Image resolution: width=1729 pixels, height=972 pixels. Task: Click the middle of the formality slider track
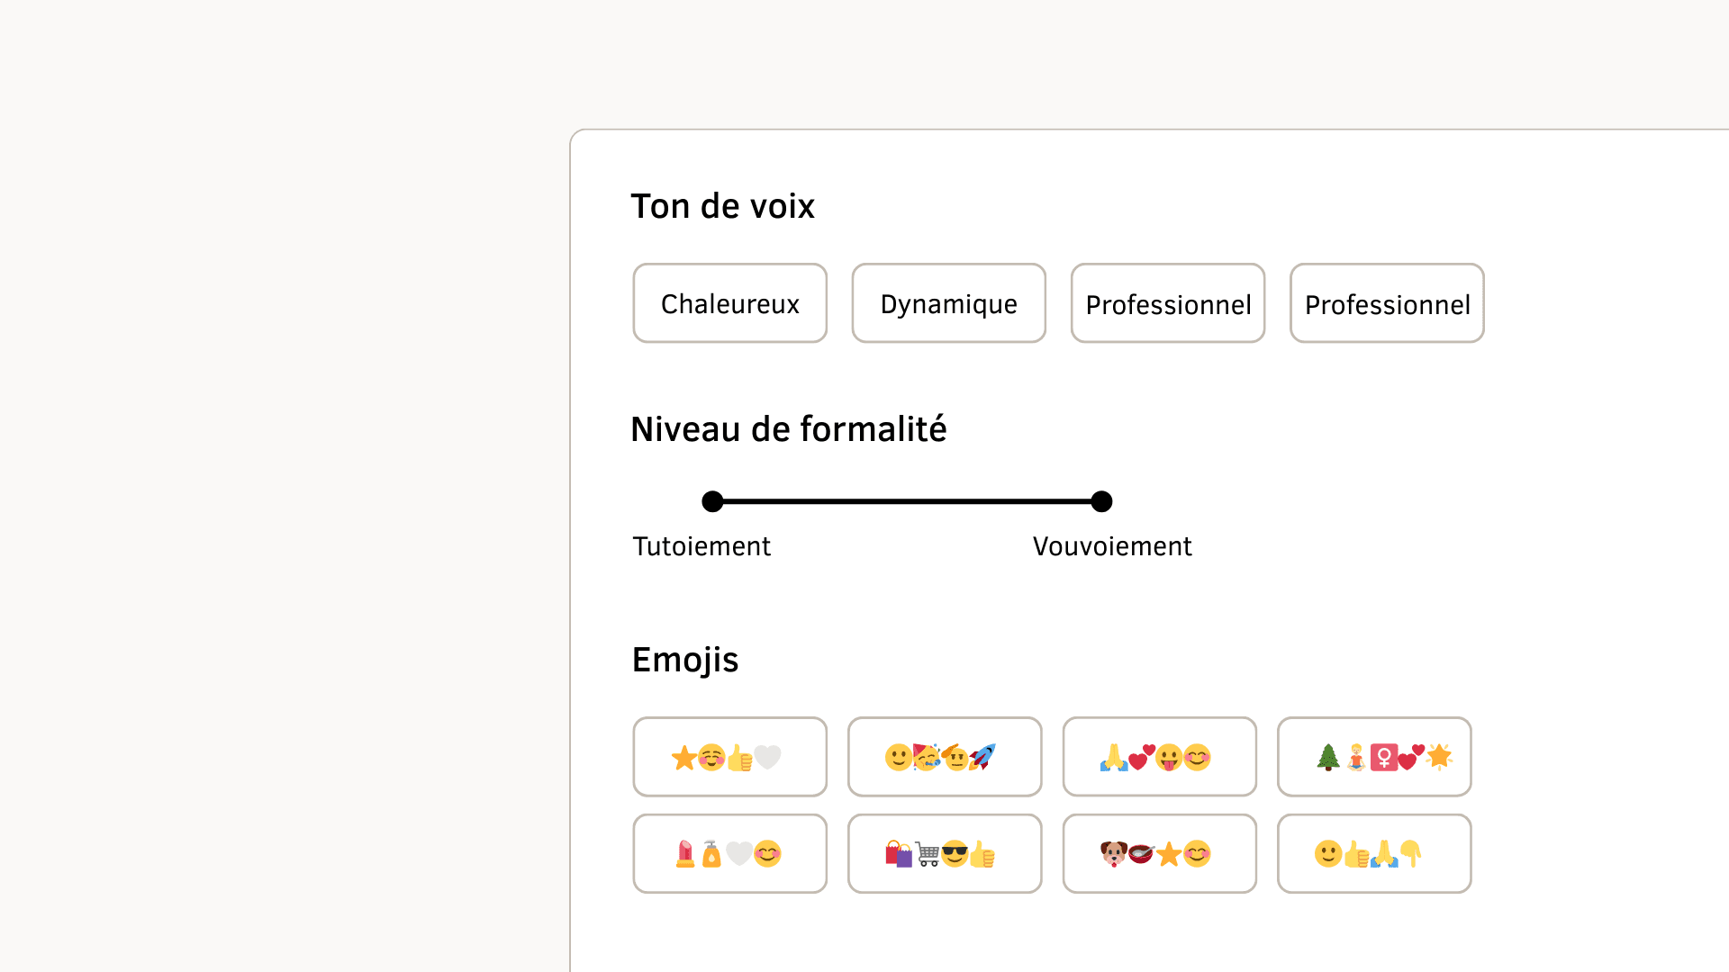pos(907,501)
